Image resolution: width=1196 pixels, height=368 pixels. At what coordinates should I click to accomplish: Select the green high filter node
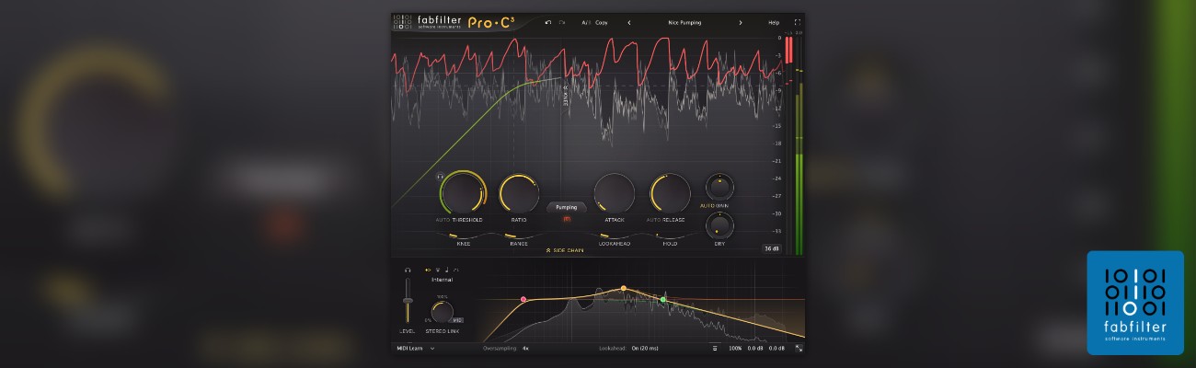[x=662, y=300]
